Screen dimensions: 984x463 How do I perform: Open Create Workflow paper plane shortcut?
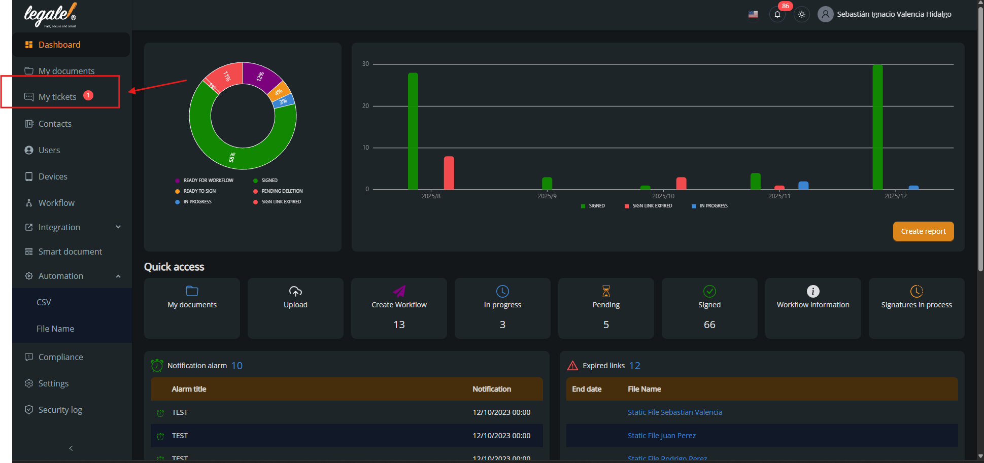(x=399, y=291)
